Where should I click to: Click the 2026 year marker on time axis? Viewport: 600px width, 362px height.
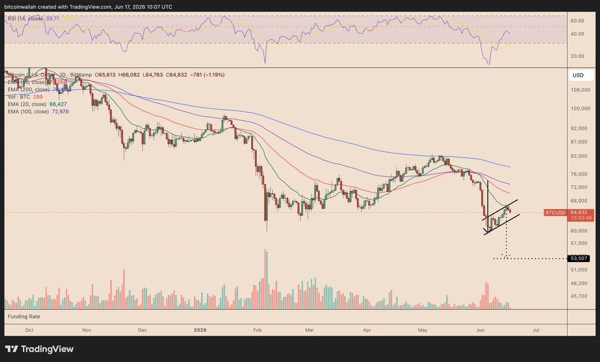pos(200,330)
